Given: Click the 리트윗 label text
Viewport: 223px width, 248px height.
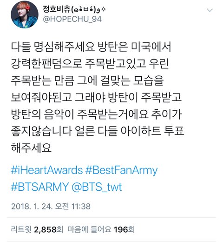Looking at the screenshot, I should click(x=21, y=229).
